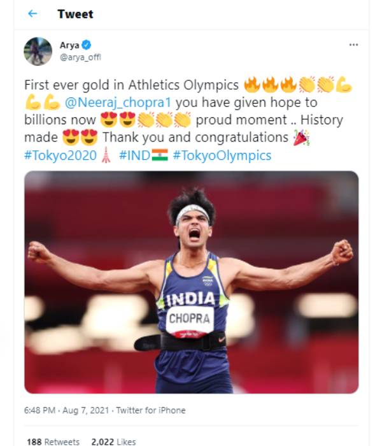The image size is (382, 446).
Task: Click the Twitter for iPhone source link
Action: (x=151, y=410)
